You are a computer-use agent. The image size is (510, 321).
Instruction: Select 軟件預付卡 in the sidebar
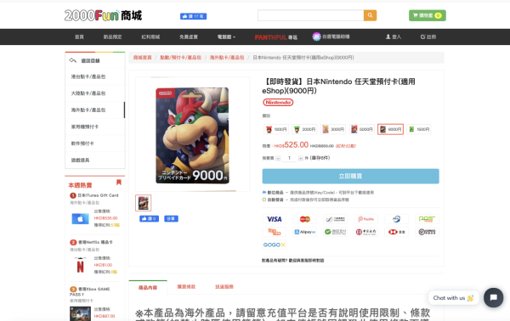tap(95, 144)
